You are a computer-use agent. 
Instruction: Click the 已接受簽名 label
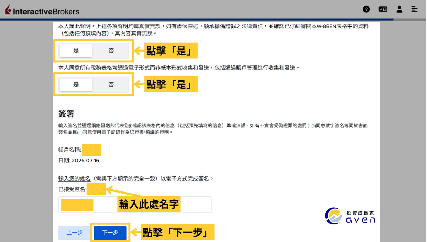point(72,189)
